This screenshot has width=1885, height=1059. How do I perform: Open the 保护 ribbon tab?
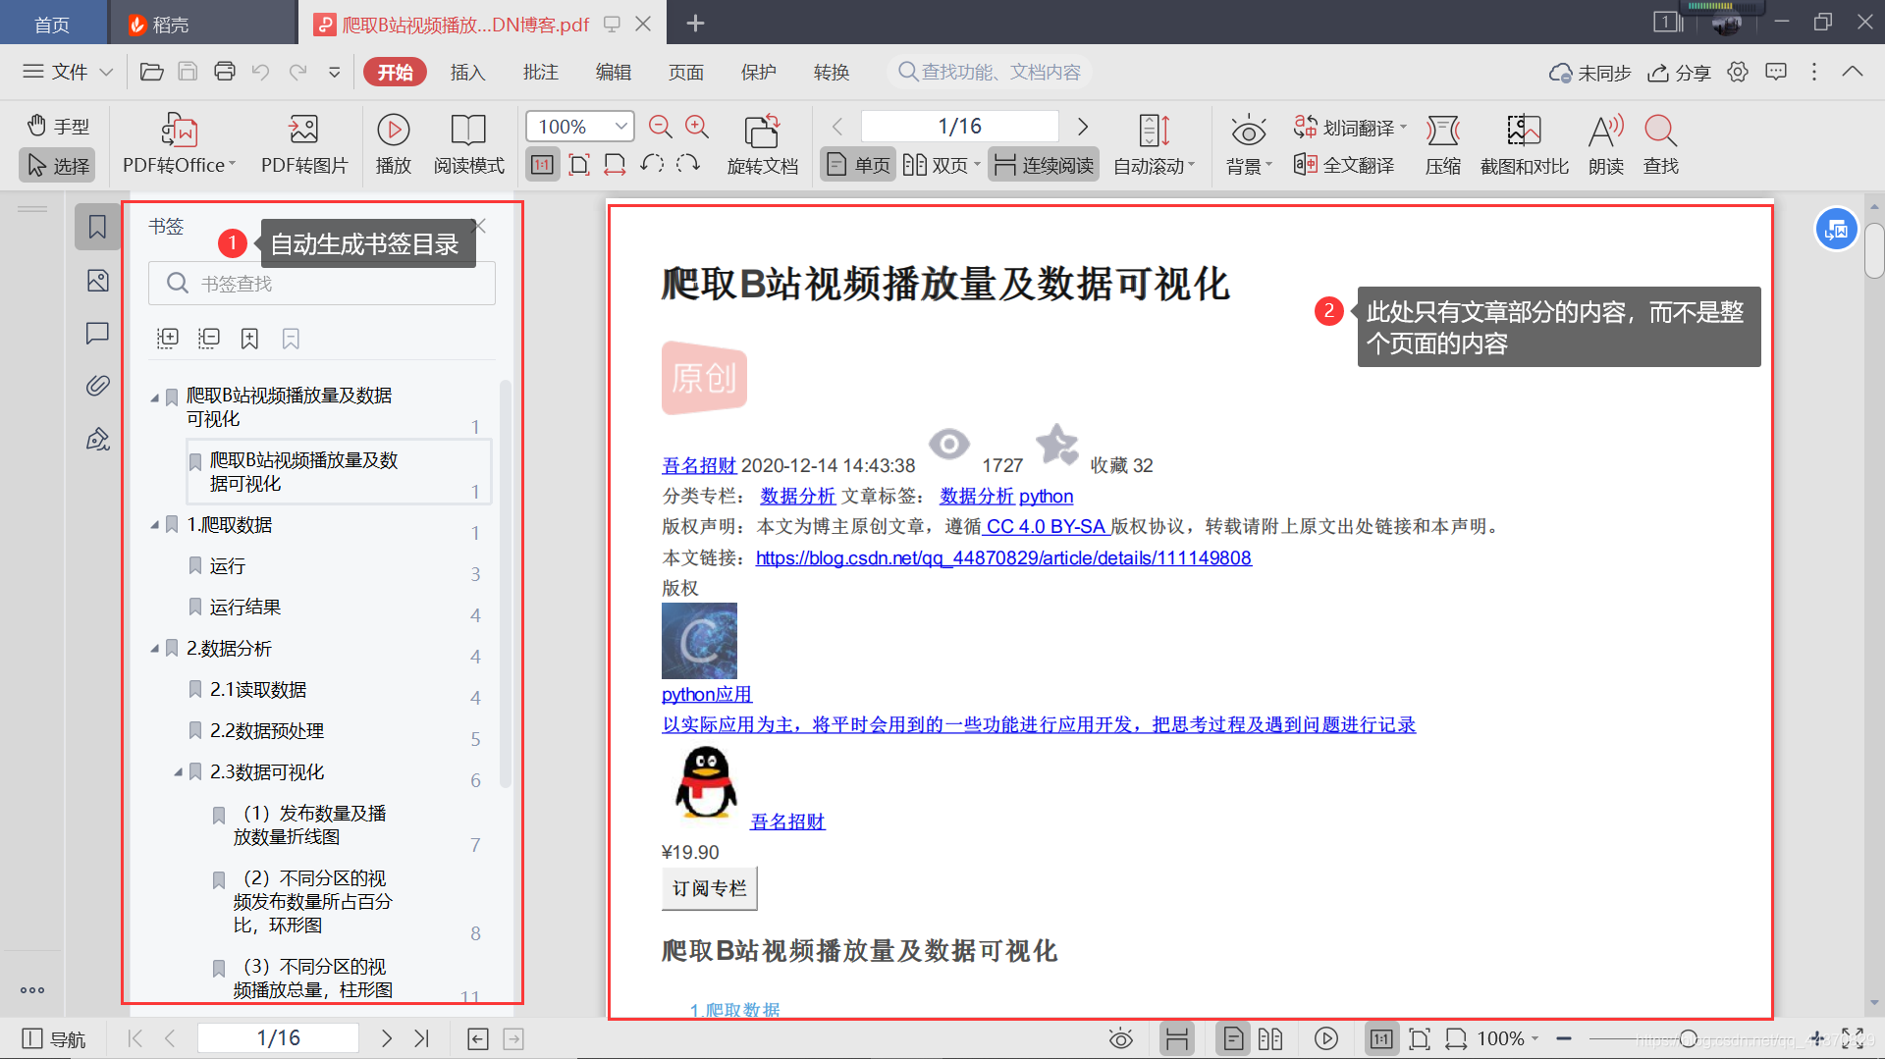[x=758, y=72]
